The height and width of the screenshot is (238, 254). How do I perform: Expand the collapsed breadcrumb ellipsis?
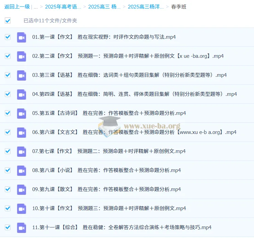(x=36, y=7)
